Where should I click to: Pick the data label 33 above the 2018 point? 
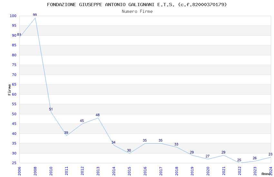point(176,144)
